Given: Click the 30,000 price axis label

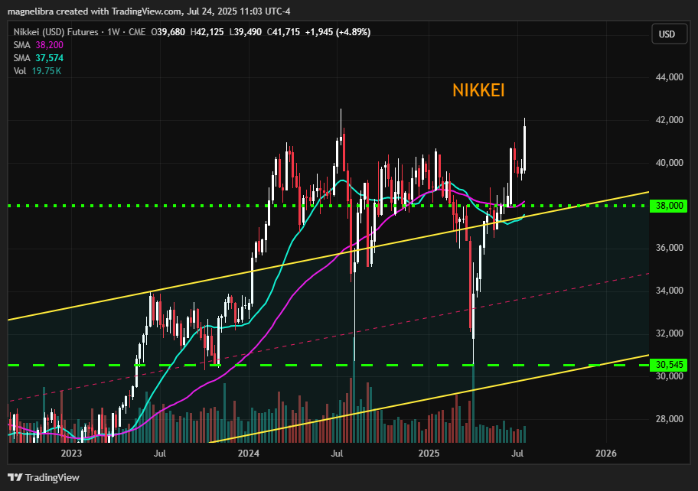Looking at the screenshot, I should 669,376.
